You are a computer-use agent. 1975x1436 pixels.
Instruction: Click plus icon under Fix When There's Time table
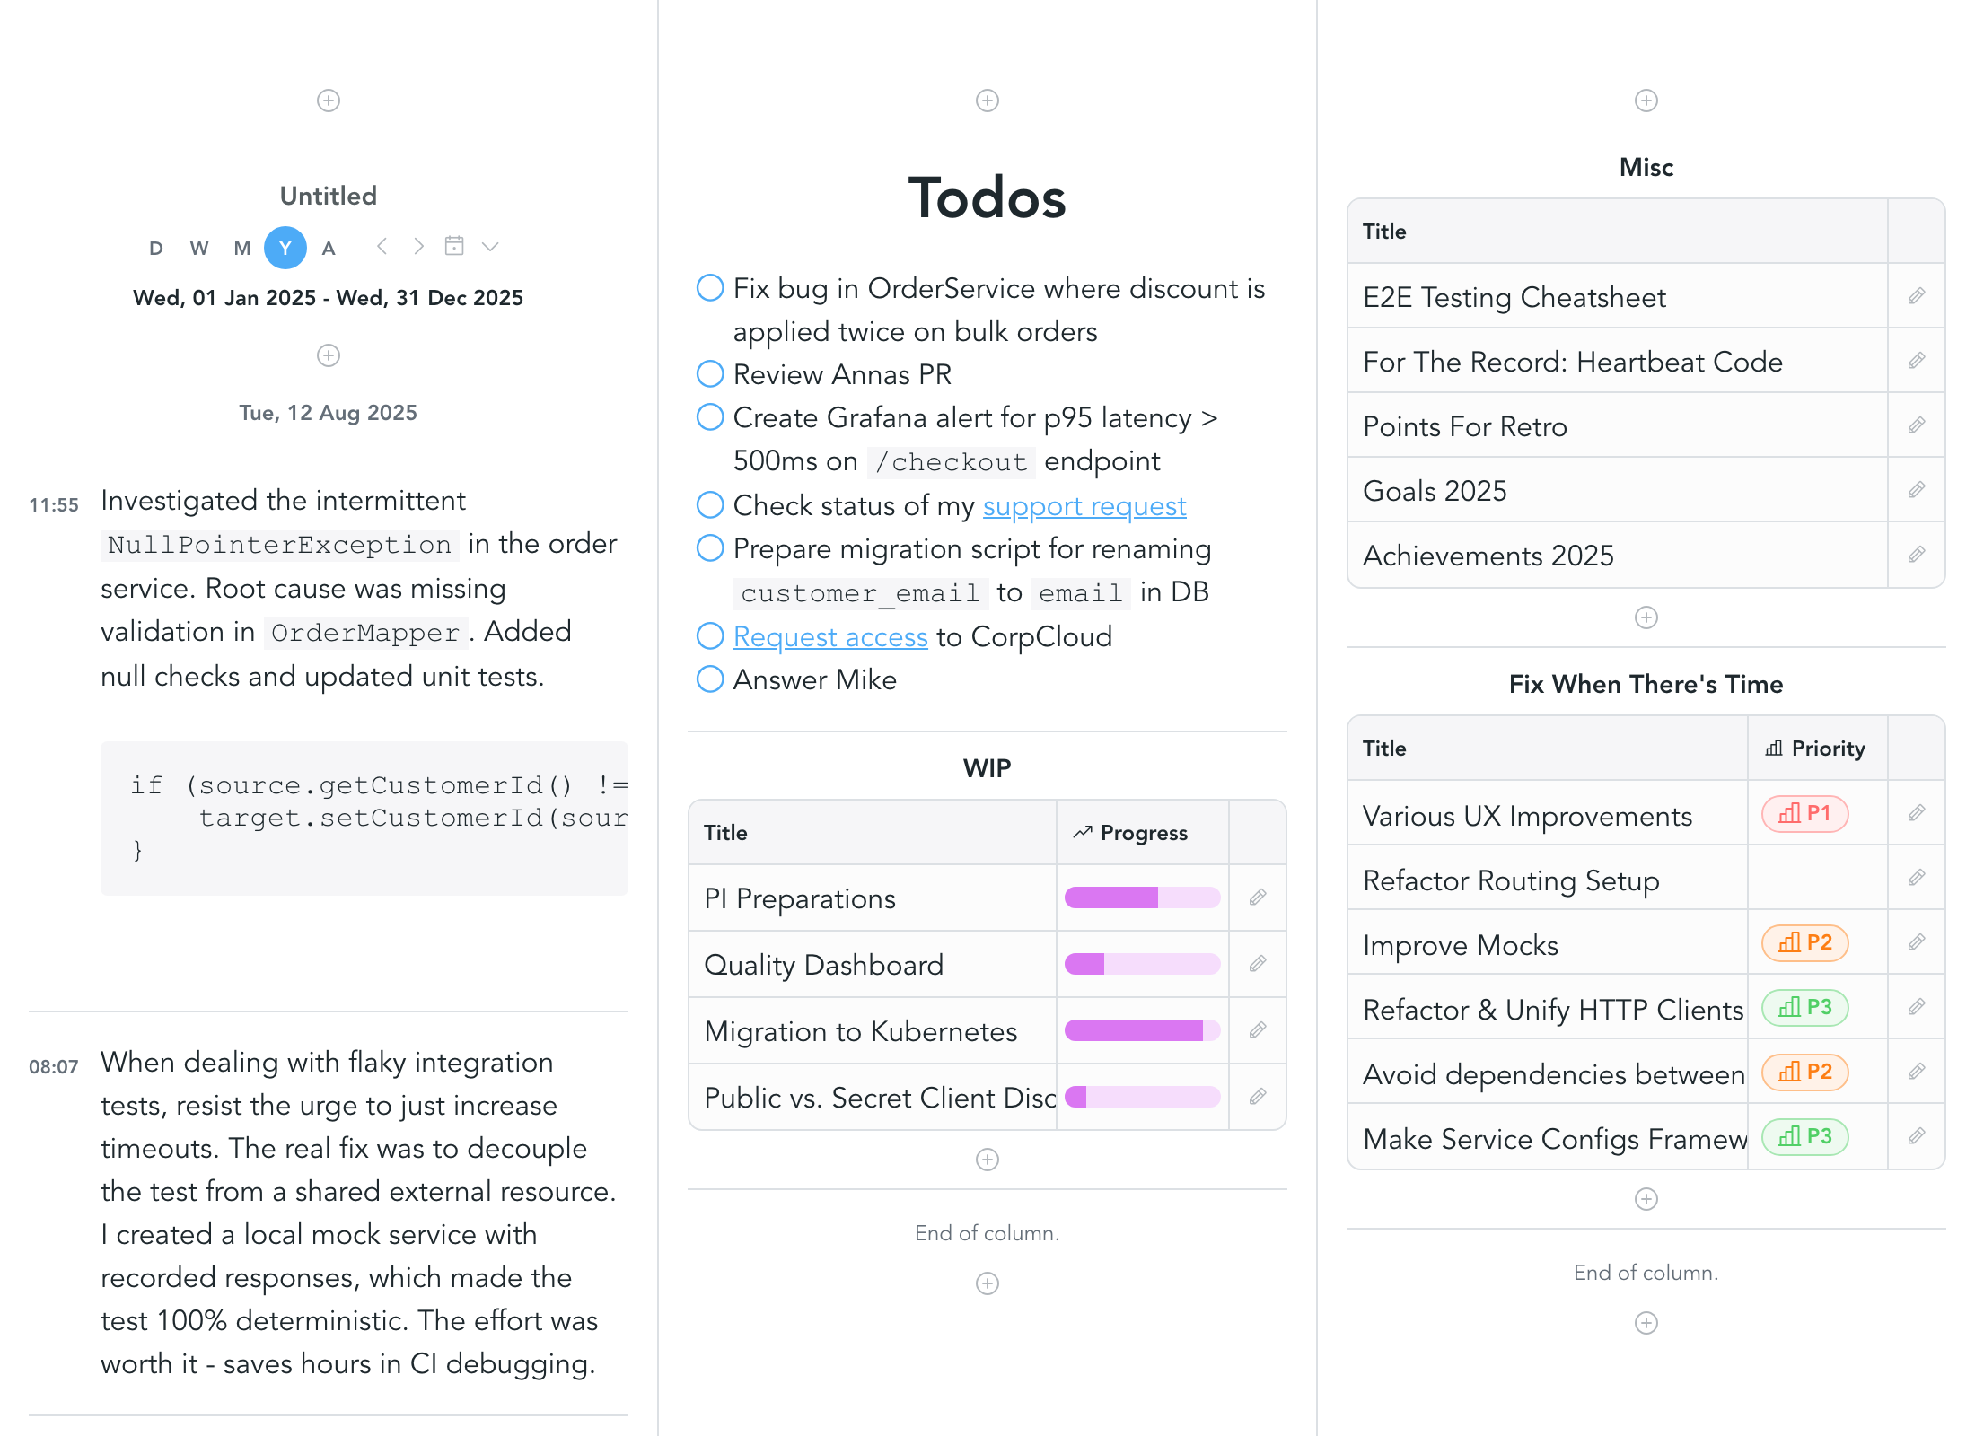pos(1646,1197)
